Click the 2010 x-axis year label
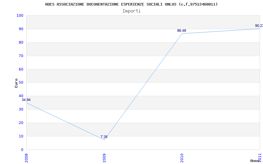This screenshot has width=263, height=164. coord(182,157)
